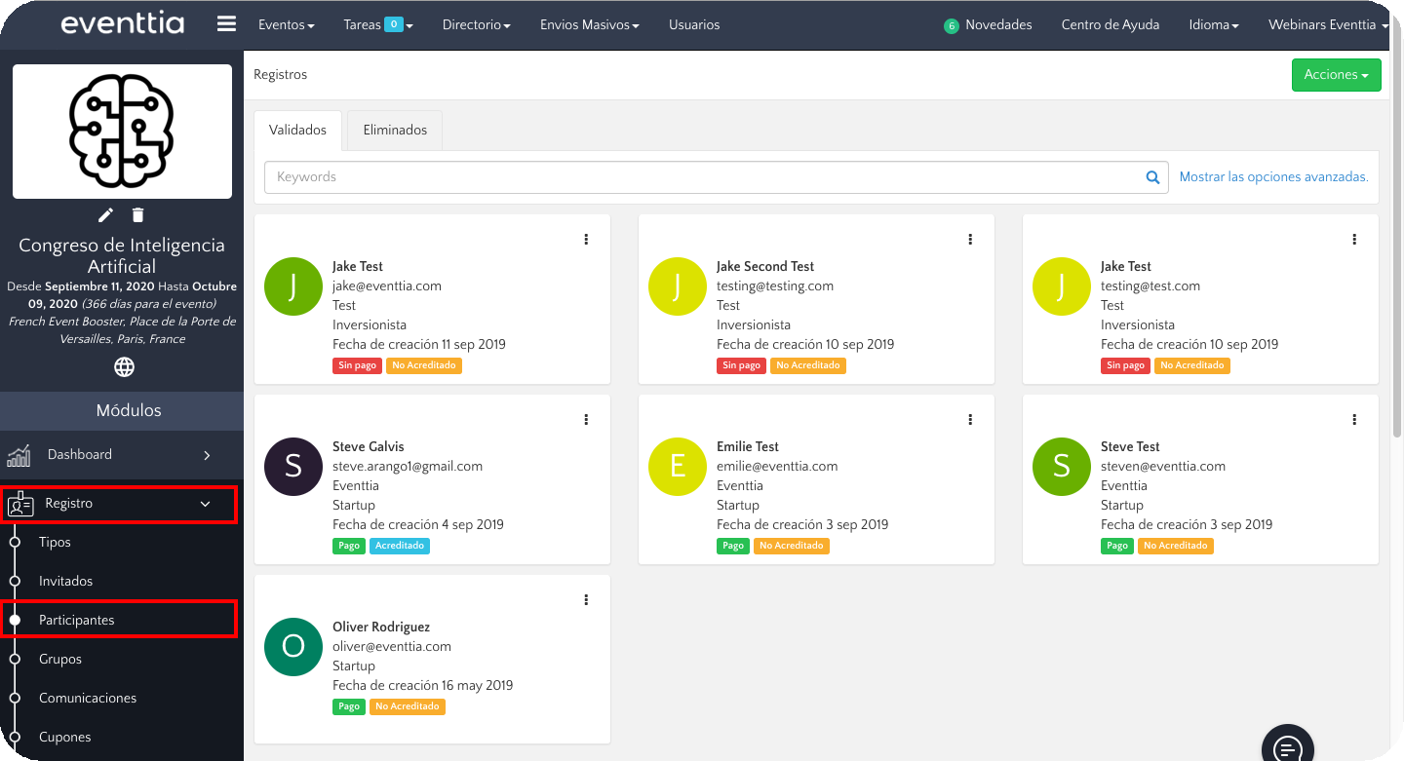Click the search magnifier icon
The width and height of the screenshot is (1404, 761).
pyautogui.click(x=1152, y=177)
